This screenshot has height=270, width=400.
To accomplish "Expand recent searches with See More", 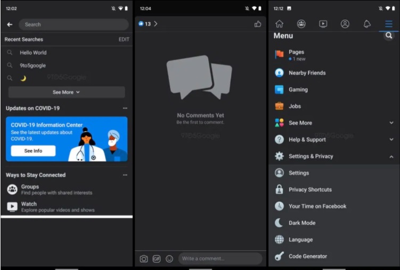I will (x=67, y=92).
